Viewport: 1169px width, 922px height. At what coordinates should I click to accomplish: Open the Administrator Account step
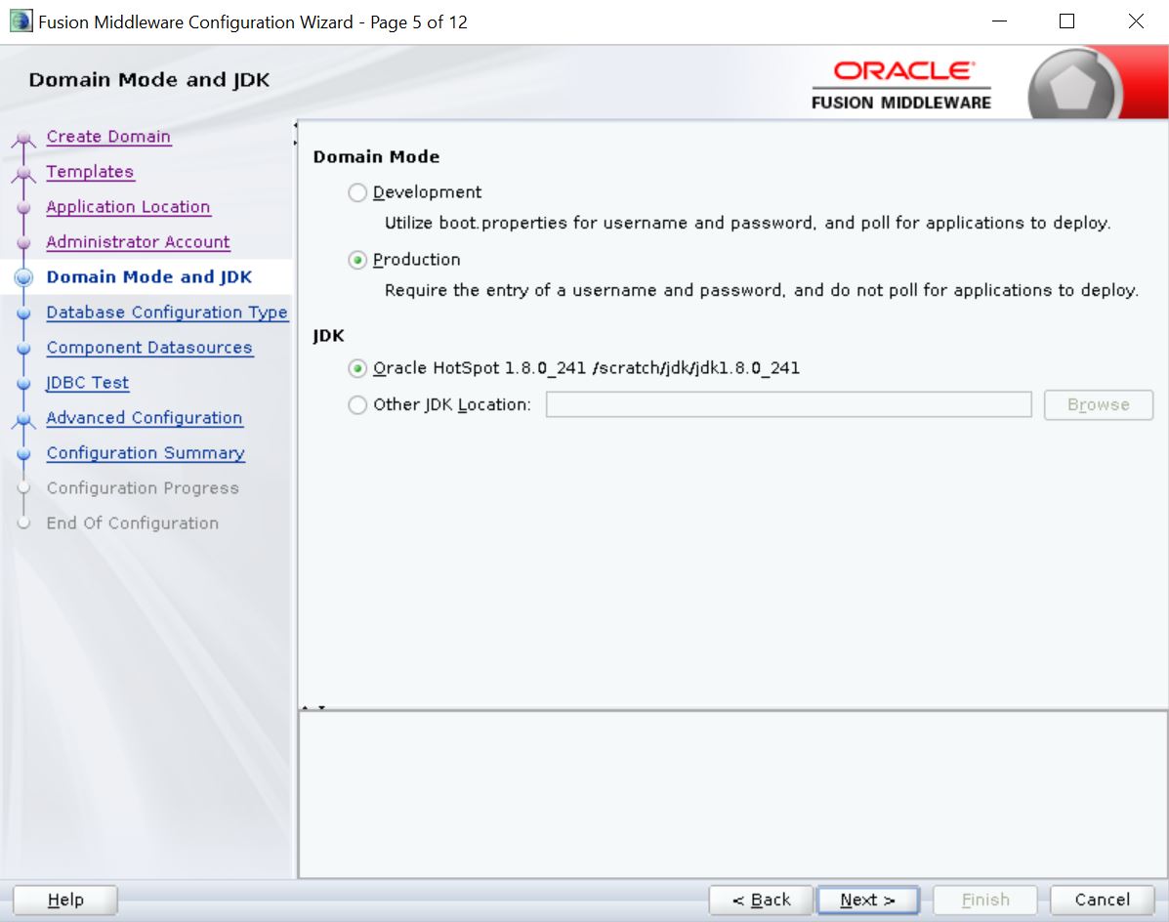point(138,241)
